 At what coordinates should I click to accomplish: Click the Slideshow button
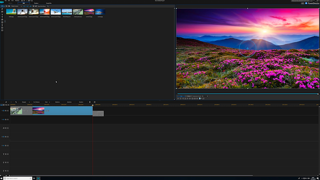pos(57,102)
